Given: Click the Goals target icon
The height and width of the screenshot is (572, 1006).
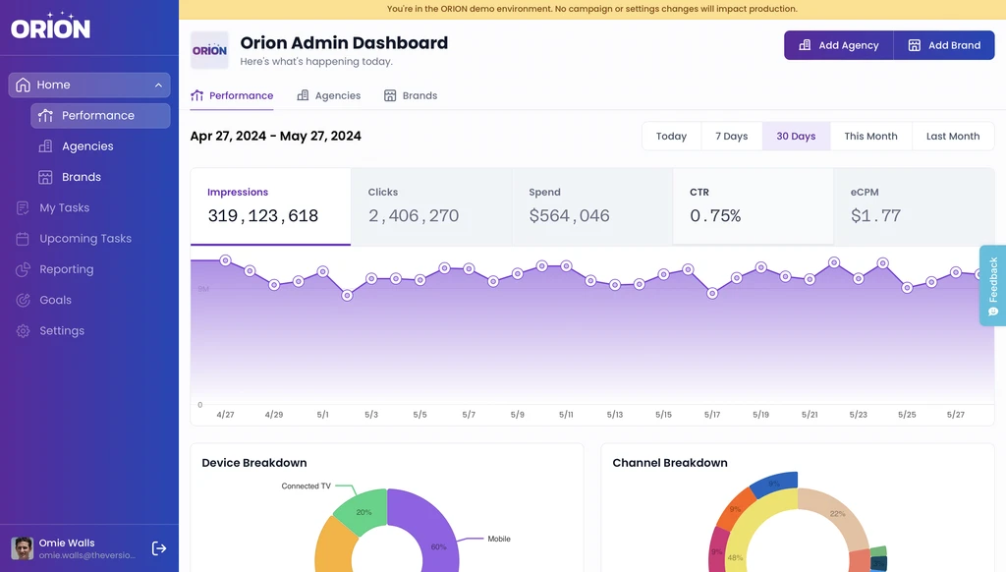Looking at the screenshot, I should 24,300.
